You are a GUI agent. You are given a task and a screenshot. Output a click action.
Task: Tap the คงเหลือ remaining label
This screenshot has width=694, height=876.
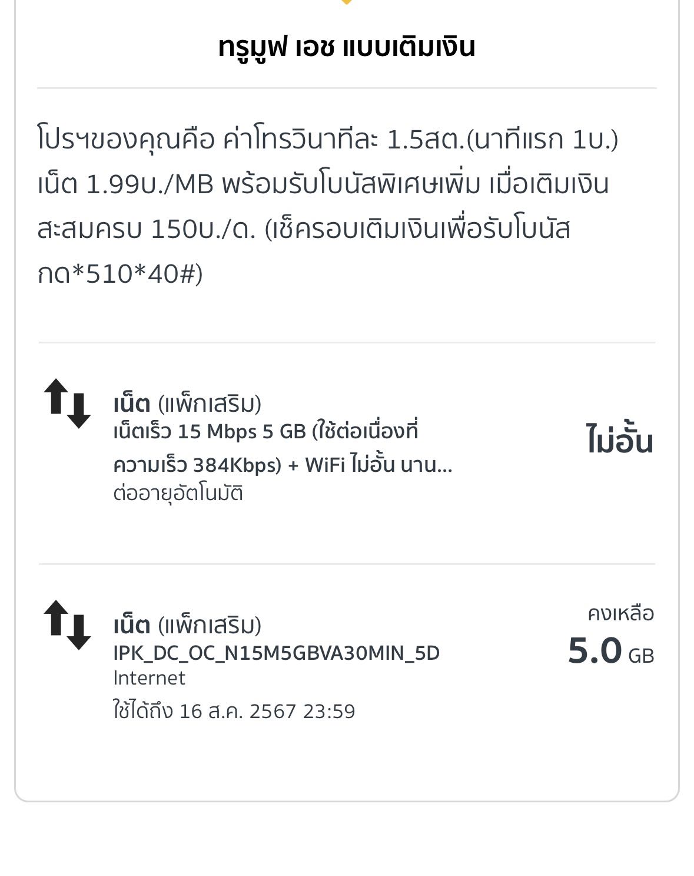coord(620,614)
